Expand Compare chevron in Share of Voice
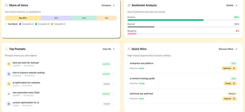 pyautogui.click(x=114, y=5)
